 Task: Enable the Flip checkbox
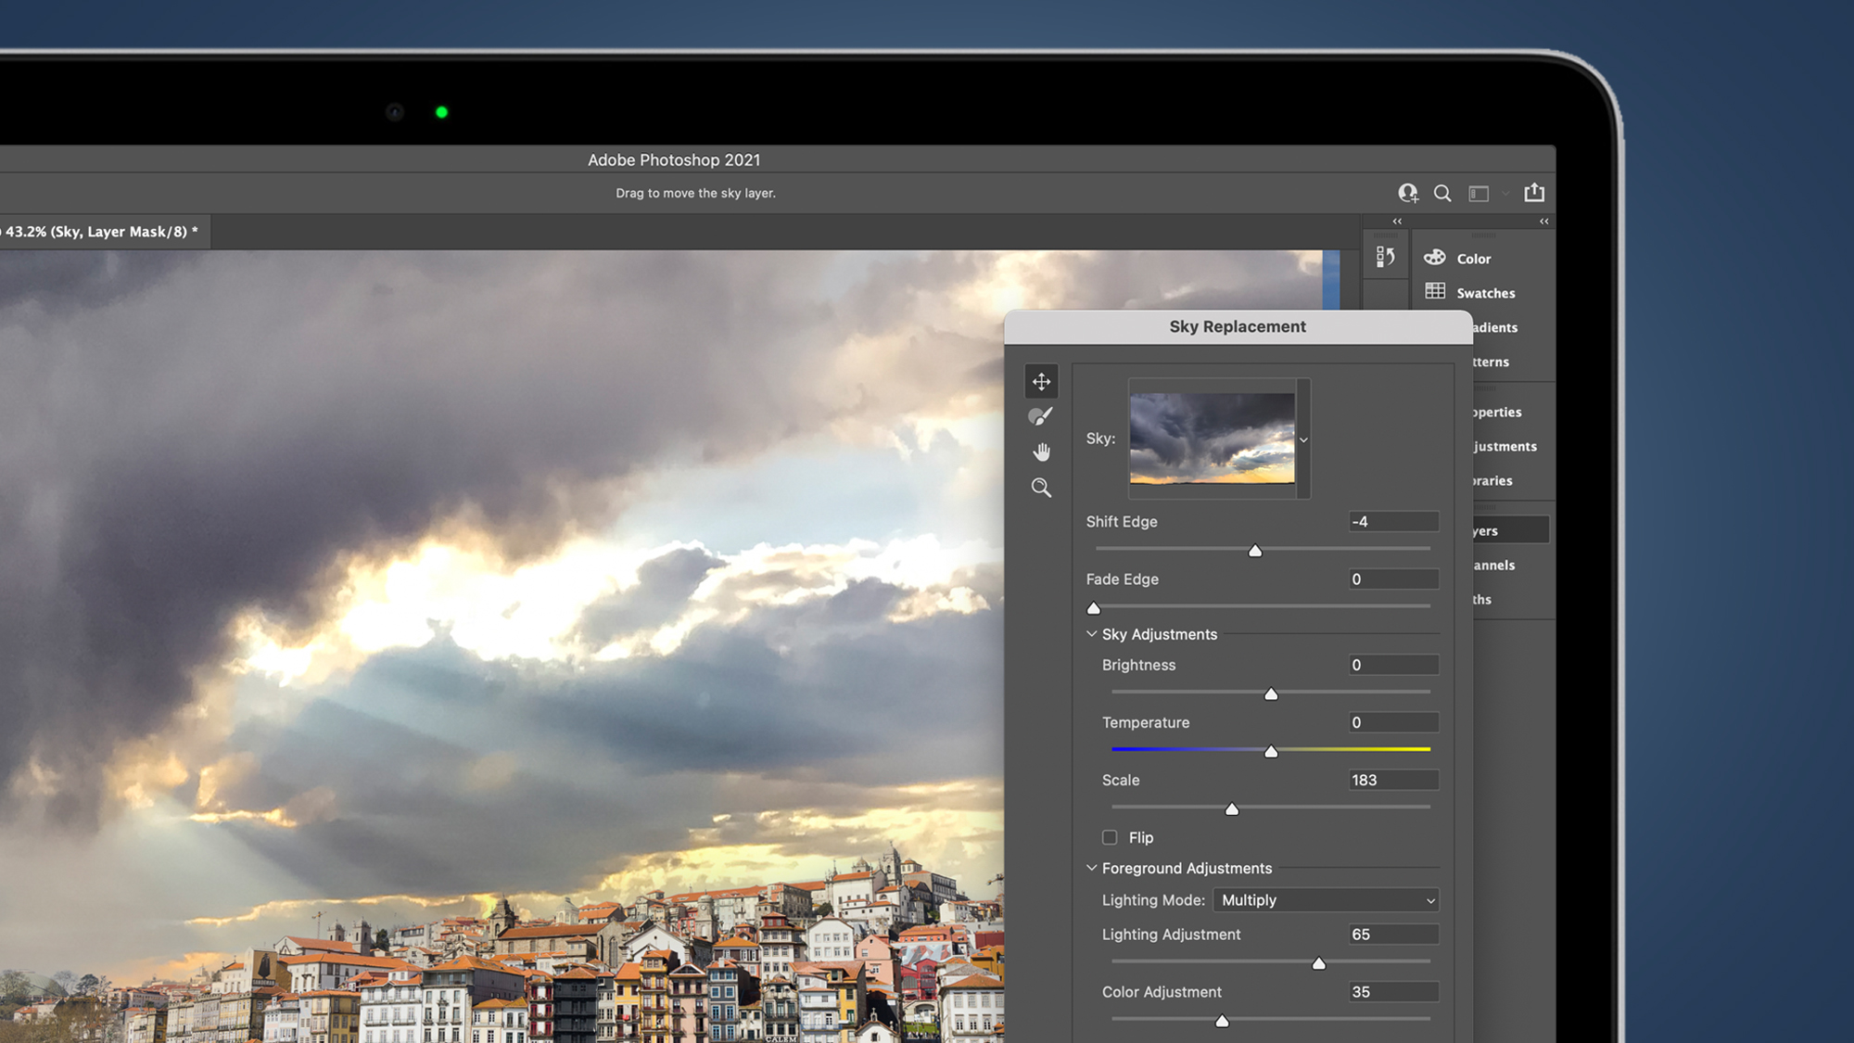(x=1109, y=836)
